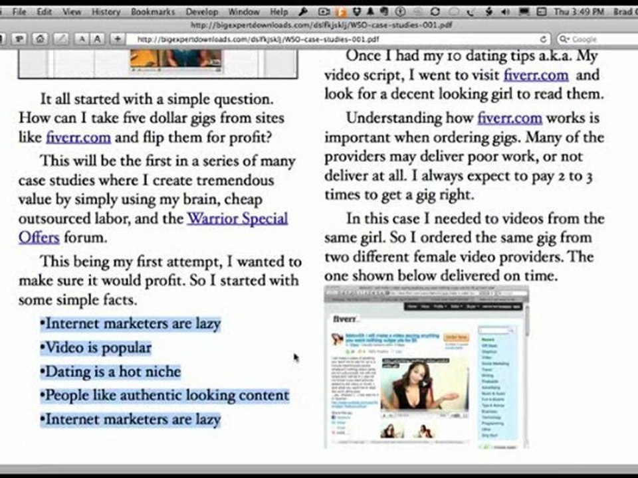Viewport: 638px width, 478px height.
Task: Click the key icon in menu bar
Action: pos(303,12)
